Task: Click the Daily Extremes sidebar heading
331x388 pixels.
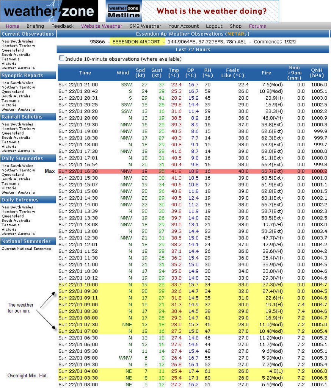Action: (28, 200)
